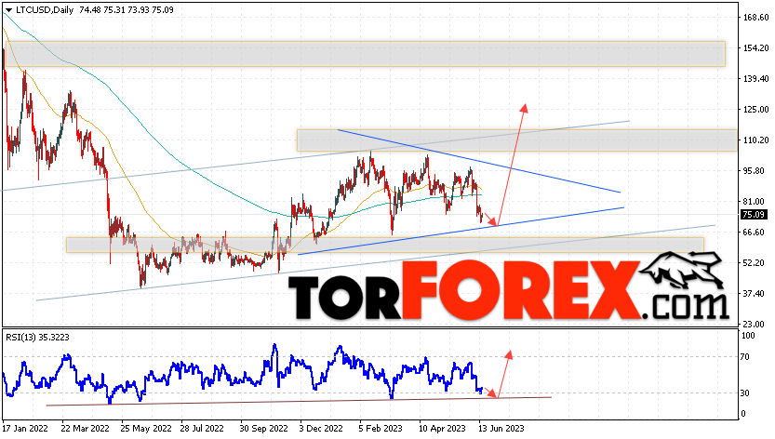Select the 10 Apr 2023 date label
The height and width of the screenshot is (439, 775).
point(442,428)
